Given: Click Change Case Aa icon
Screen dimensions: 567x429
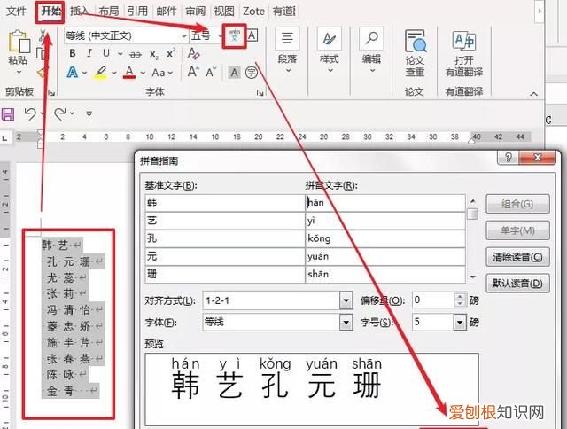Looking at the screenshot, I should [159, 73].
